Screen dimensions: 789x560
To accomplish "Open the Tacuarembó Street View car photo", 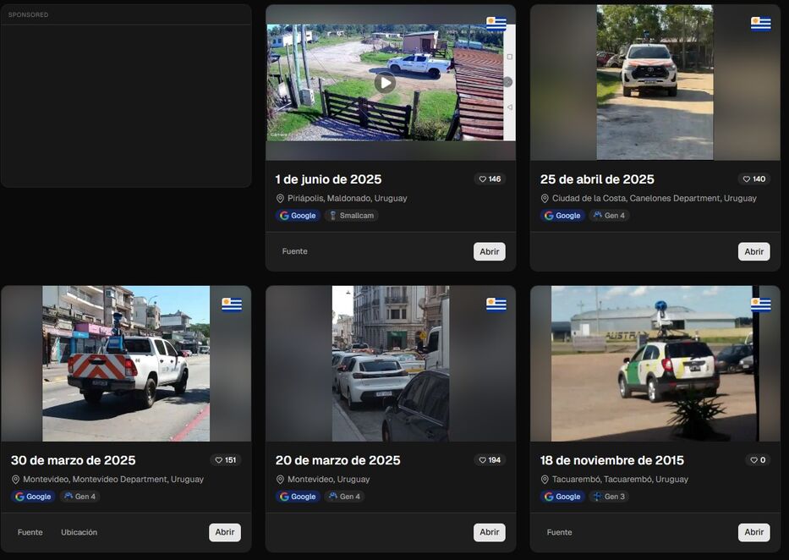I will (x=655, y=364).
